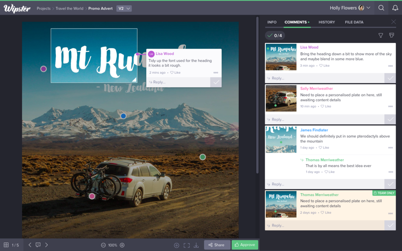Open Travel the World breadcrumb
Viewport: 402px width, 251px height.
pos(70,8)
